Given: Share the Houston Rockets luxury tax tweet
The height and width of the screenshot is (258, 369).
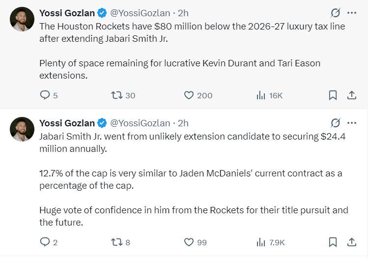Looking at the screenshot, I should click(352, 95).
